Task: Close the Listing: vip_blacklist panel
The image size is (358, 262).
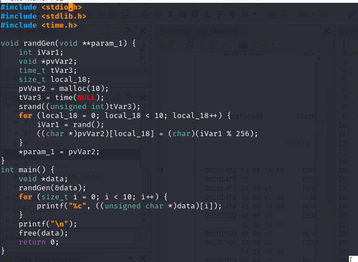Action: point(327,31)
